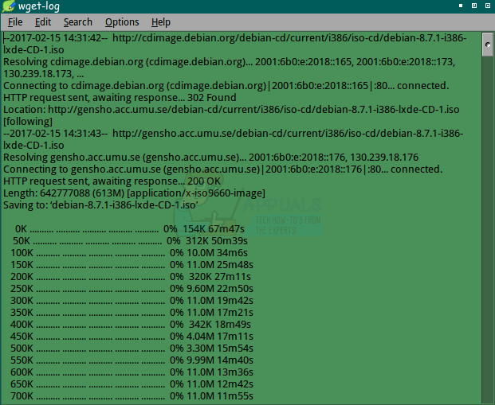Click the '302 Found' response line

[x=120, y=98]
